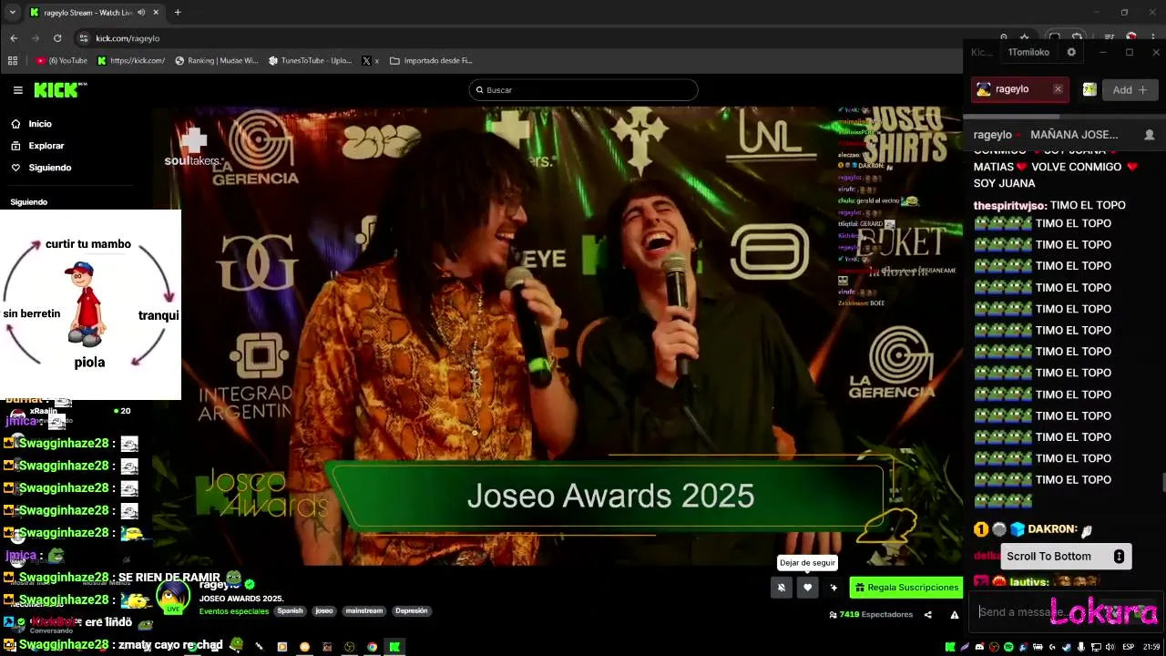The width and height of the screenshot is (1166, 656).
Task: Click Scroll To Bottom button
Action: coord(1066,557)
